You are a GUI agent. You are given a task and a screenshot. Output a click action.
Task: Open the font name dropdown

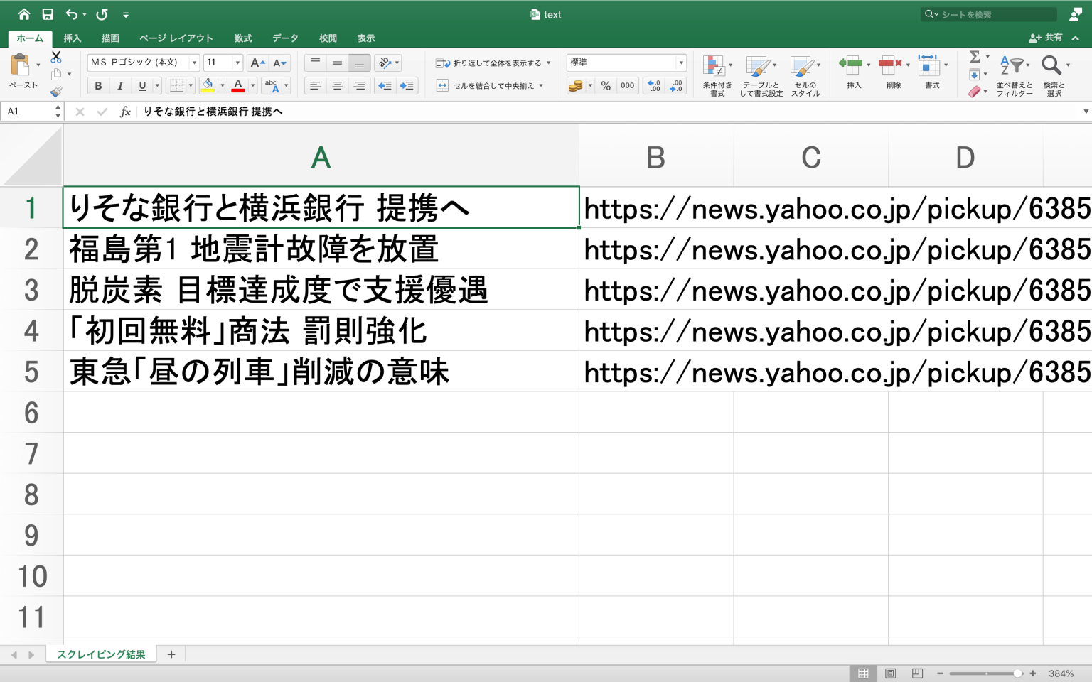click(194, 63)
